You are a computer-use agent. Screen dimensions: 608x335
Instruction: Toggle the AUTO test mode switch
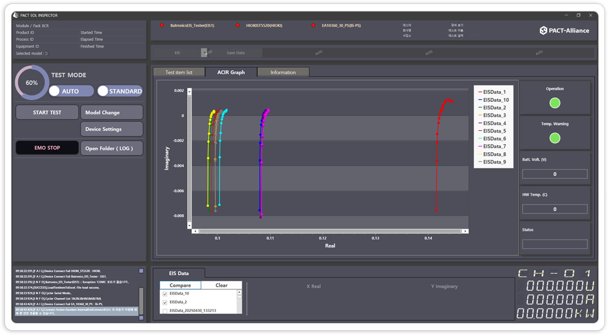click(71, 91)
